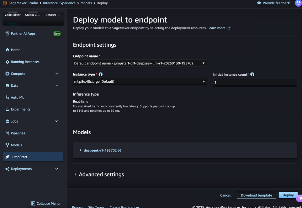Open the Dataset app tile
302x208 pixels.
coord(52,15)
